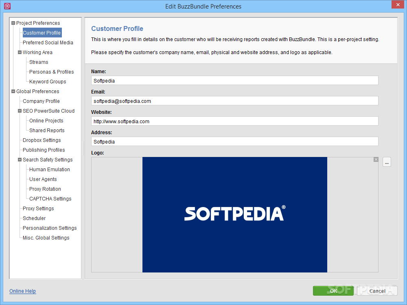Cancel the preferences dialog

pos(377,291)
